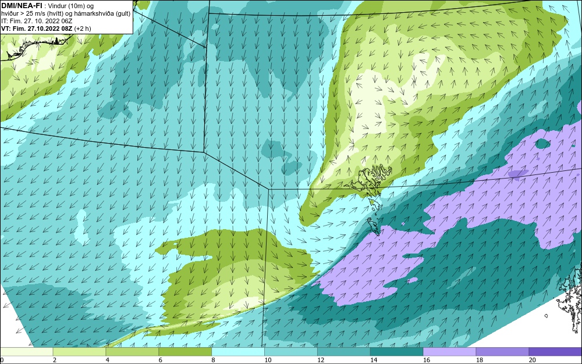Click legend label '10'
Screen dimensions: 582x364
tap(268, 360)
